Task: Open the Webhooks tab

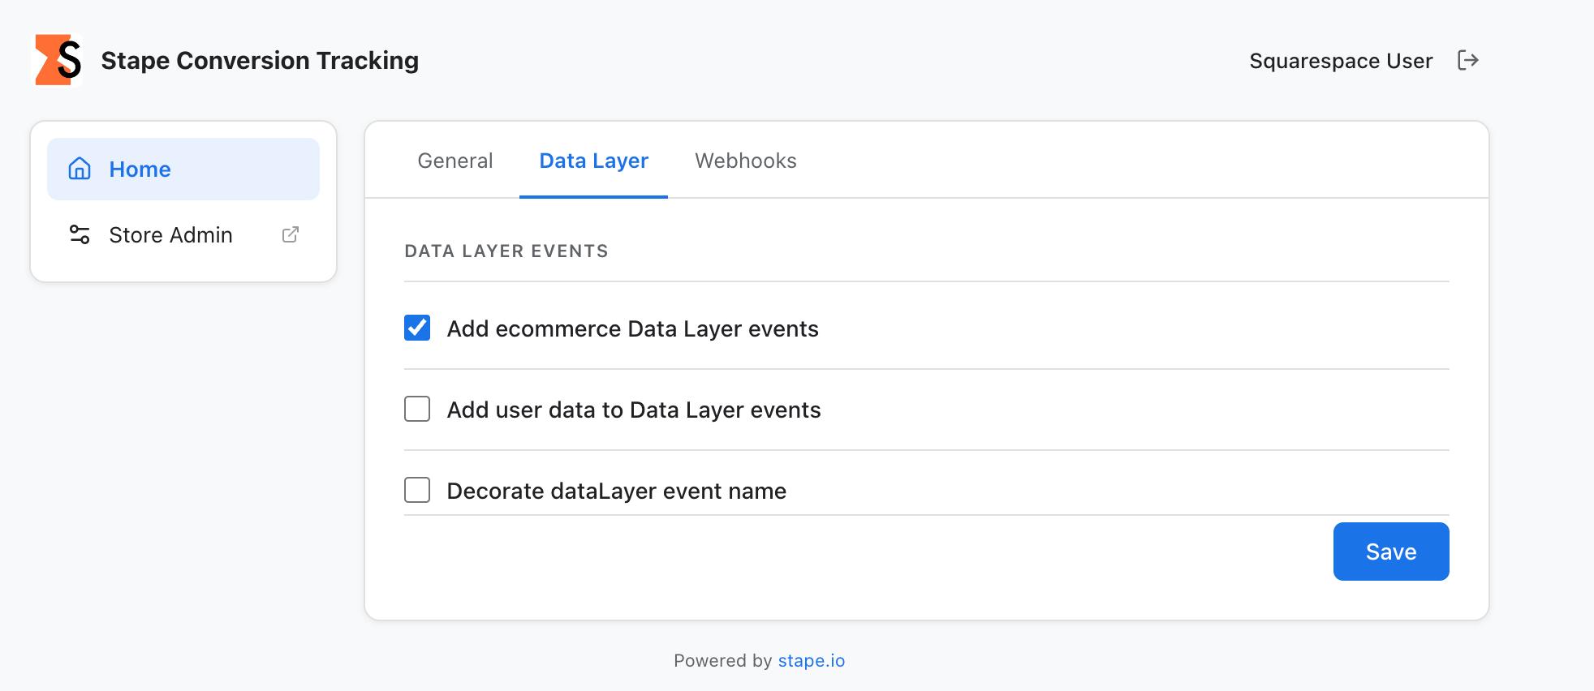Action: 746,161
